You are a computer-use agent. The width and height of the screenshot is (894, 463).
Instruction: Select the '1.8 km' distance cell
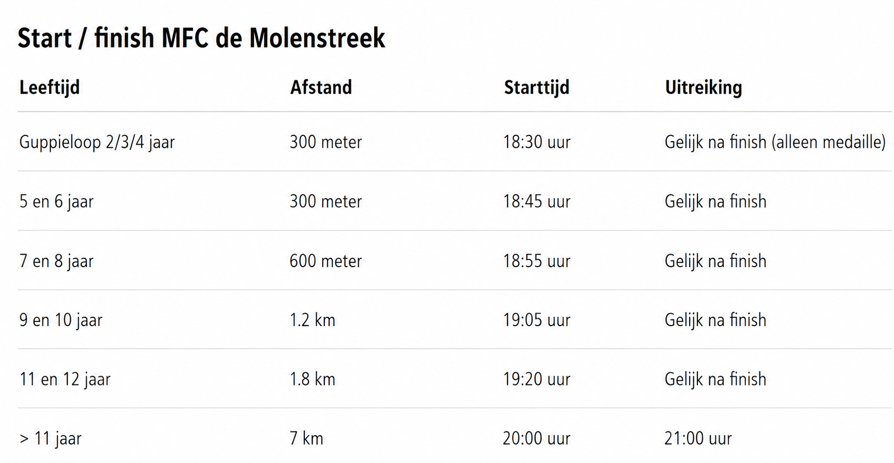click(312, 379)
